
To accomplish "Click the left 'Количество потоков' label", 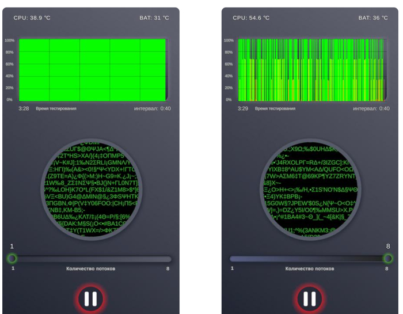I will tap(90, 268).
